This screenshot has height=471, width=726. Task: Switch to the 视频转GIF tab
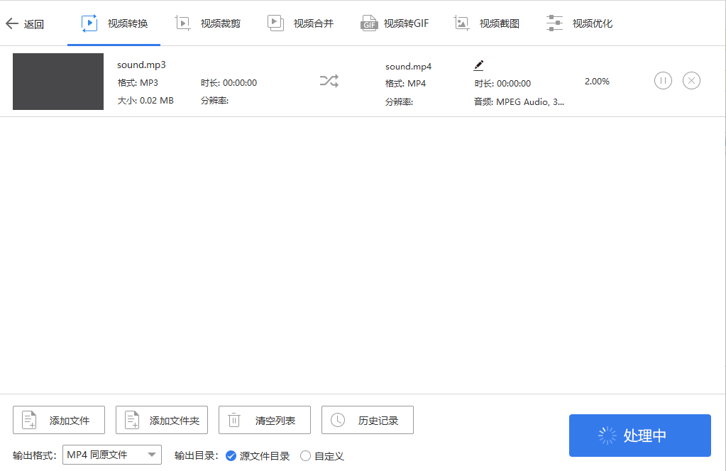click(x=395, y=23)
